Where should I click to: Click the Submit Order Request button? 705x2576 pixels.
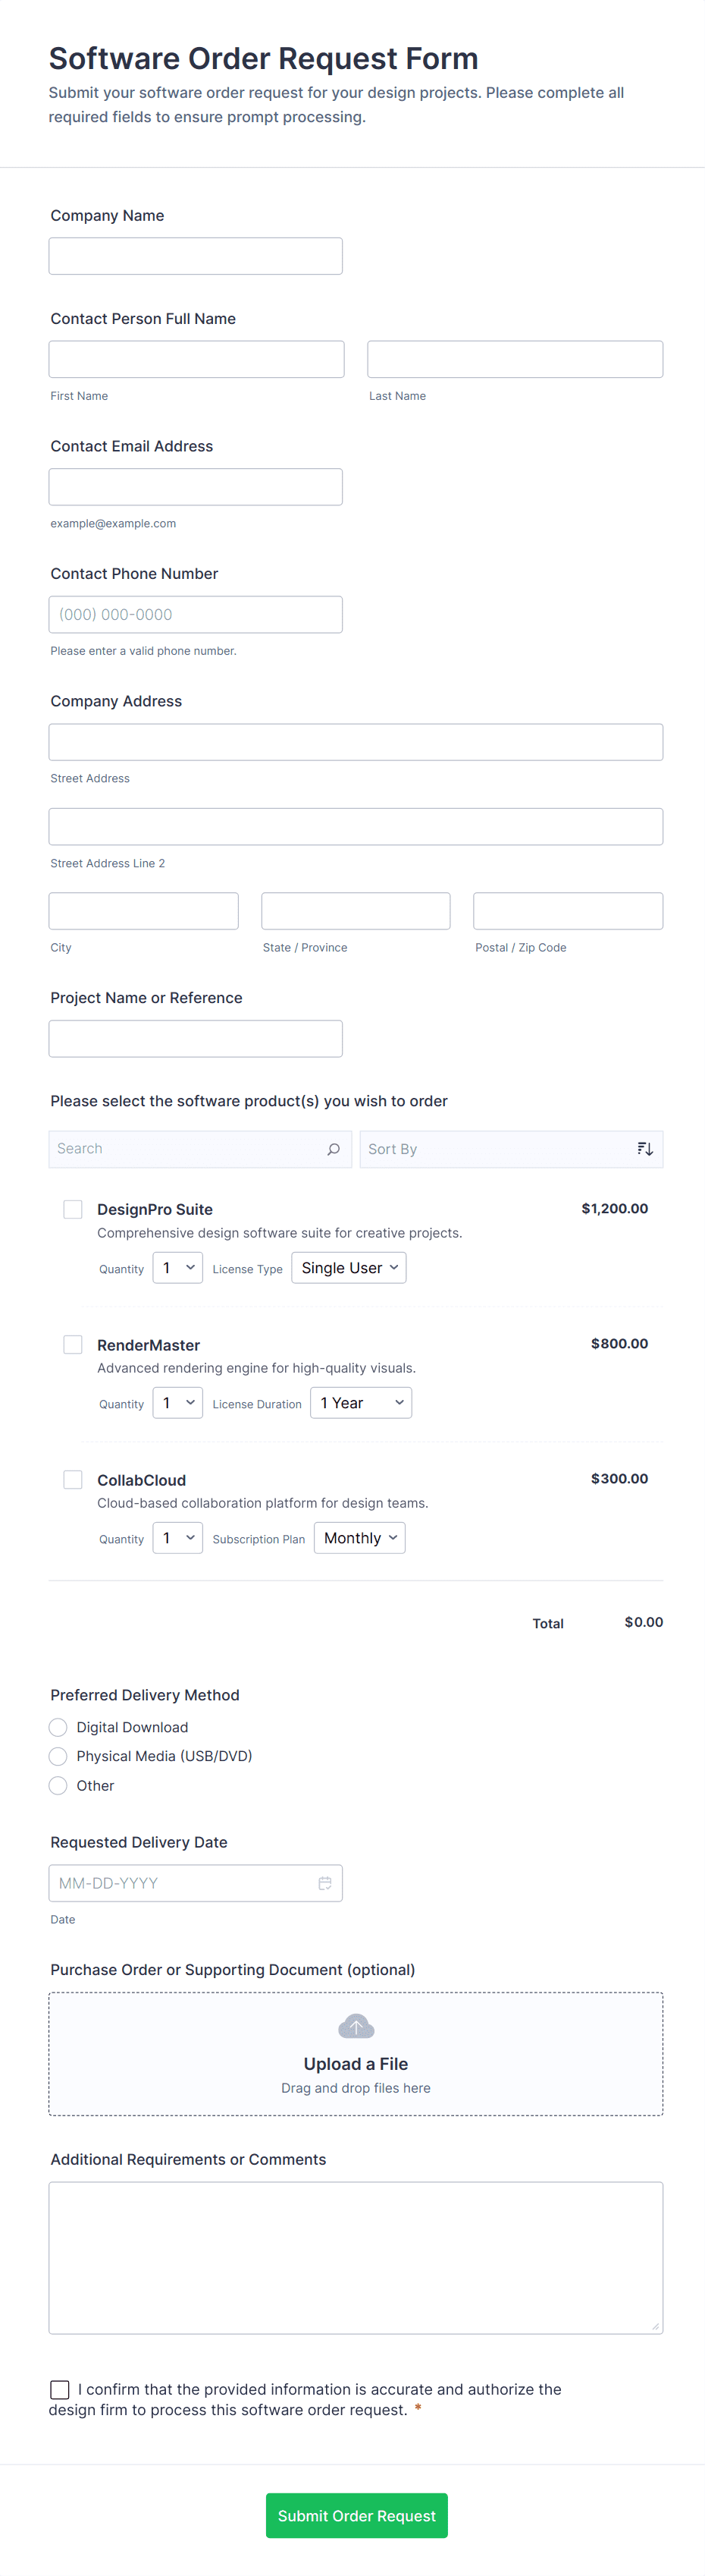tap(356, 2515)
